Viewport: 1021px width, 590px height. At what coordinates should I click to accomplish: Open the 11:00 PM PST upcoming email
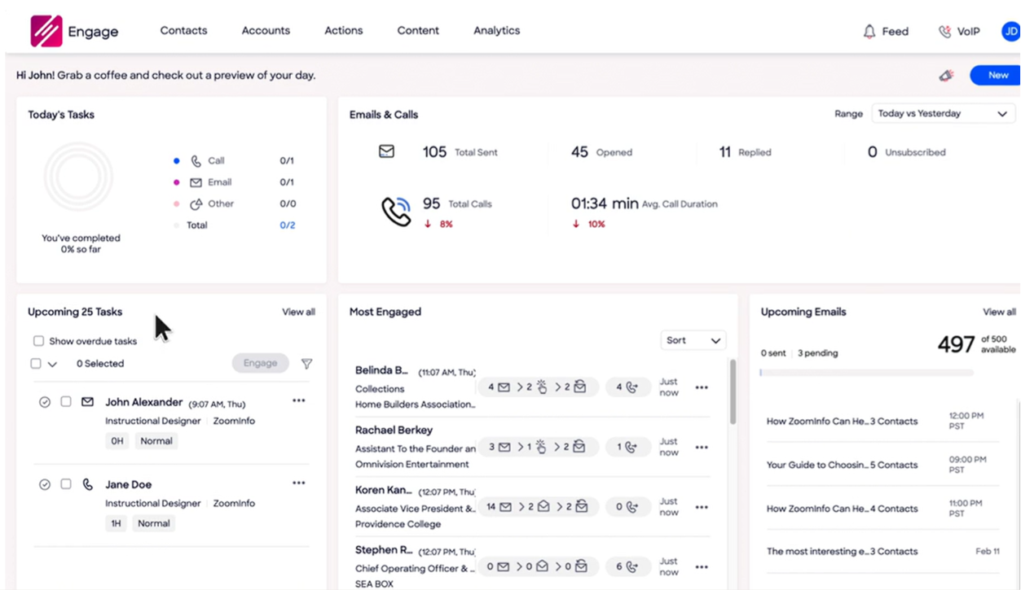[882, 509]
